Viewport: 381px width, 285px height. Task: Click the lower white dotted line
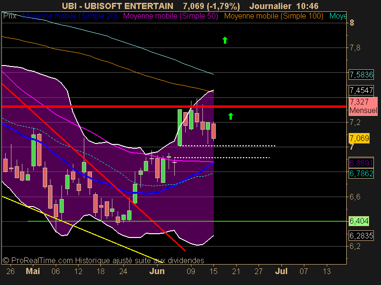pyautogui.click(x=222, y=158)
